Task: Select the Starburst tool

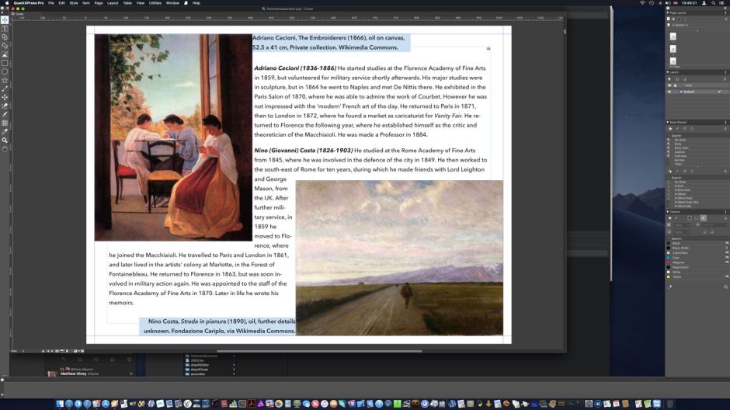Action: (5, 80)
